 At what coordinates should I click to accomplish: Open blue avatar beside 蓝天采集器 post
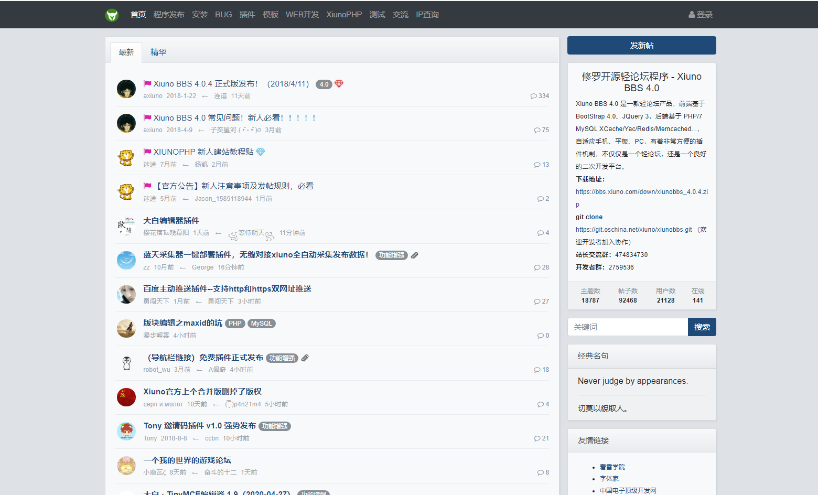(x=126, y=260)
